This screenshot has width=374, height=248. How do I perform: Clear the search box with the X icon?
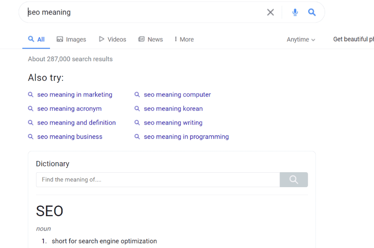[x=270, y=12]
